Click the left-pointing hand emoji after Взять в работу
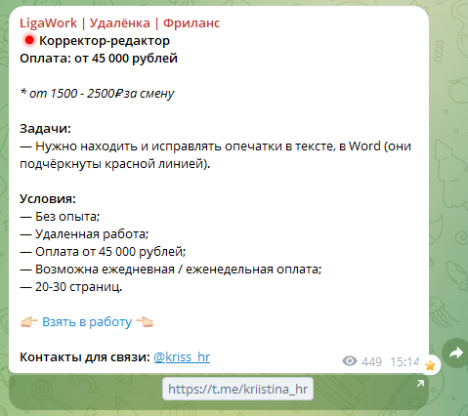This screenshot has height=416, width=468. [x=145, y=322]
